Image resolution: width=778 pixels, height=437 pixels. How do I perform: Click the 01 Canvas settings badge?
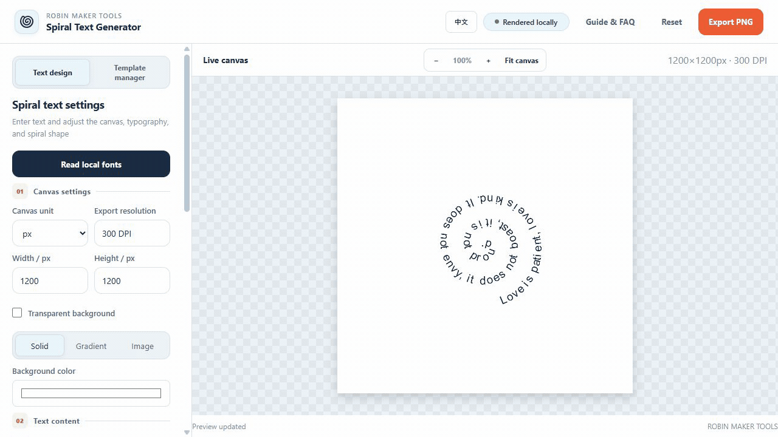[x=20, y=191]
